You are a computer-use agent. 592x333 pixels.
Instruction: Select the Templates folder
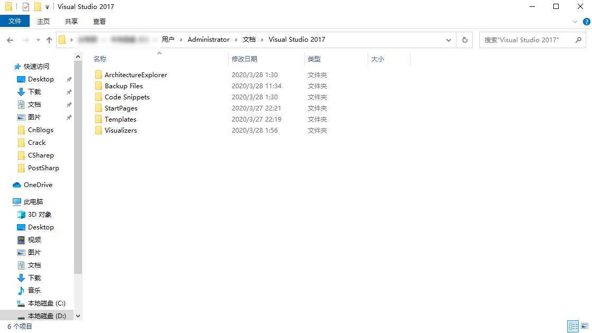[x=121, y=119]
